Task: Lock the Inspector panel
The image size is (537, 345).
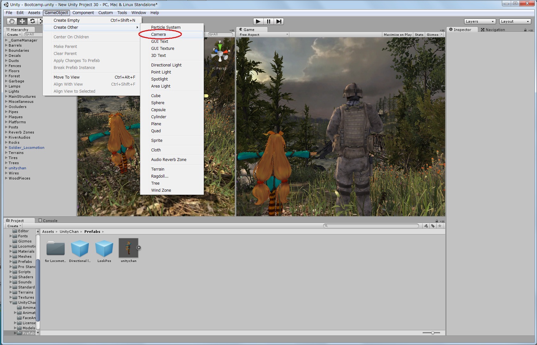Action: click(x=525, y=30)
